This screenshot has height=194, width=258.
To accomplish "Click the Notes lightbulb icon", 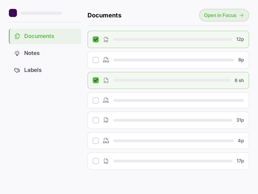I will 17,53.
